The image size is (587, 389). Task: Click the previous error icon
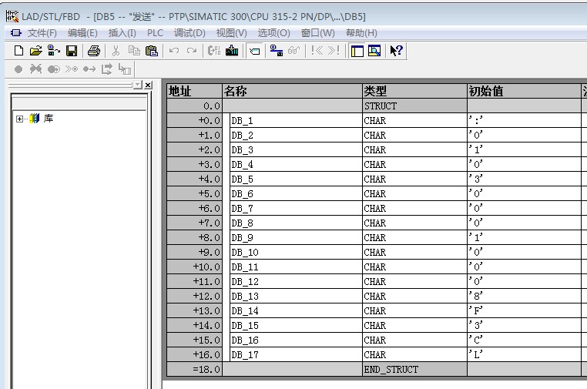click(317, 51)
